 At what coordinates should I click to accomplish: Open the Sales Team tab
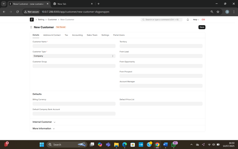pyautogui.click(x=92, y=35)
